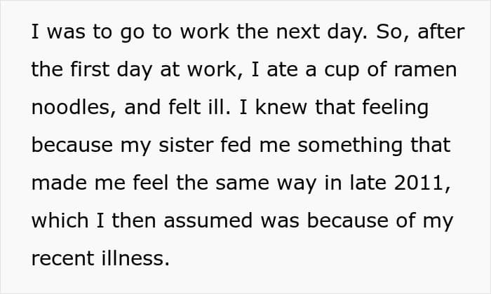Viewport: 491px width, 294px height.
Task: Click the word "recent" on the last line
Action: coord(63,259)
